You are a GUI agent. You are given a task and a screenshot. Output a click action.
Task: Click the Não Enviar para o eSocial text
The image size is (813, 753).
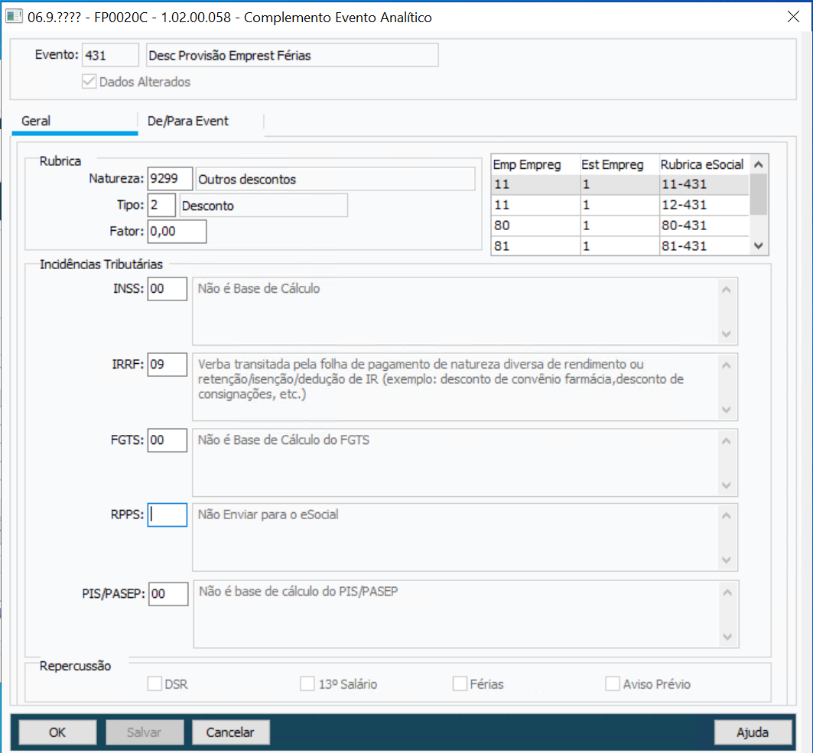coord(268,514)
